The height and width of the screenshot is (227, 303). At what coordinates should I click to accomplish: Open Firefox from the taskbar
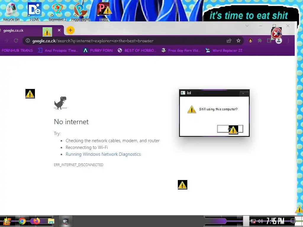coord(36,221)
